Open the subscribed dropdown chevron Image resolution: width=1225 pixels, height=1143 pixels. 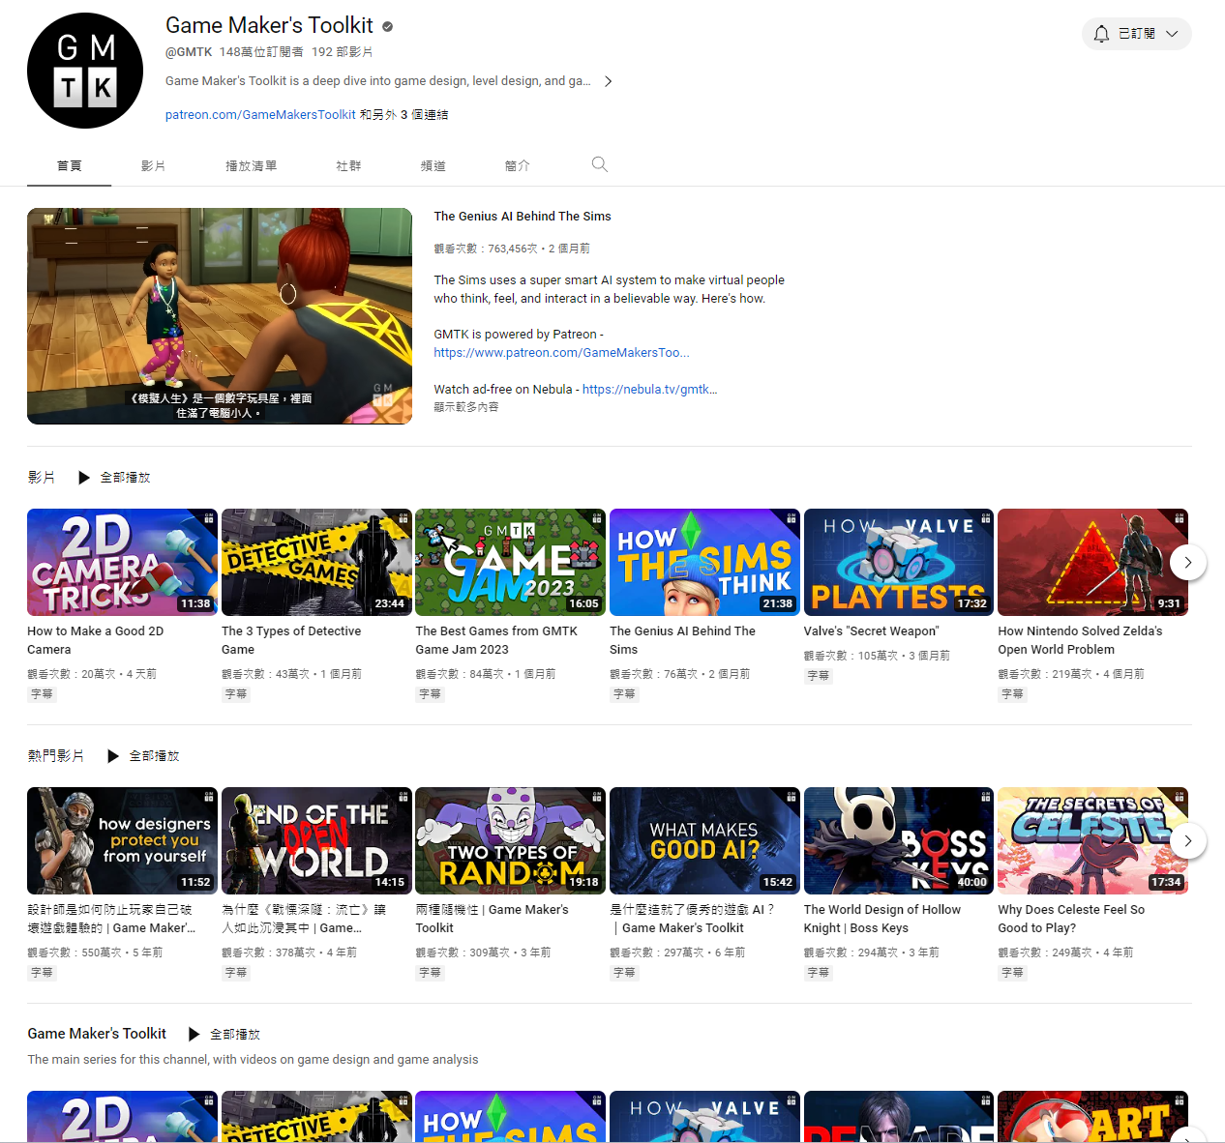(1172, 34)
